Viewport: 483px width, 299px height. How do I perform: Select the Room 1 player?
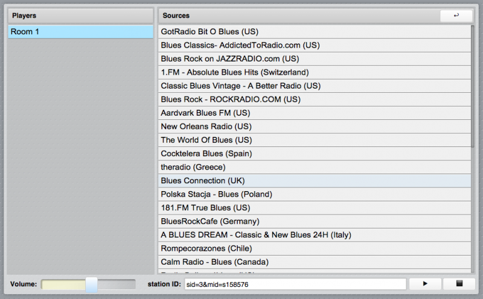tap(81, 32)
